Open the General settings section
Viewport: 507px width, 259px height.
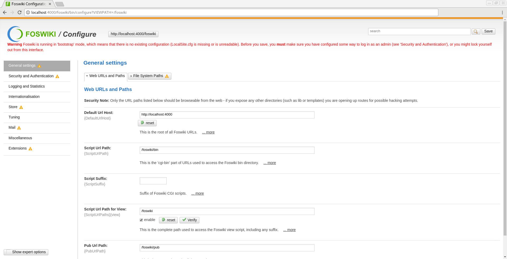click(x=37, y=66)
